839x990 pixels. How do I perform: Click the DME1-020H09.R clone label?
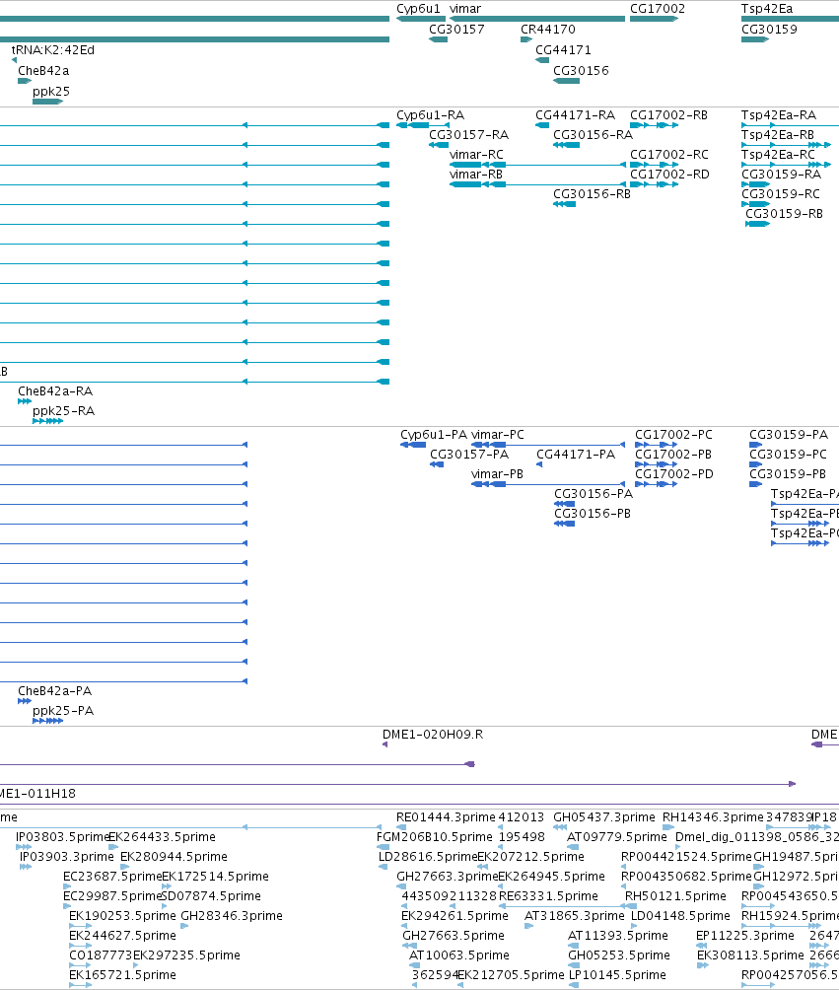(x=433, y=735)
